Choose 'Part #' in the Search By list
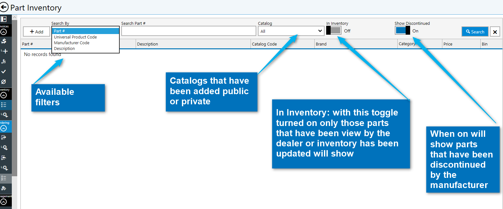 tap(85, 31)
